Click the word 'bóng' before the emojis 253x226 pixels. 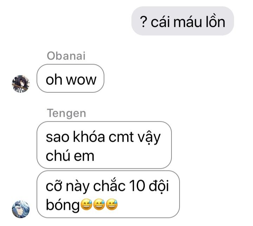(63, 205)
